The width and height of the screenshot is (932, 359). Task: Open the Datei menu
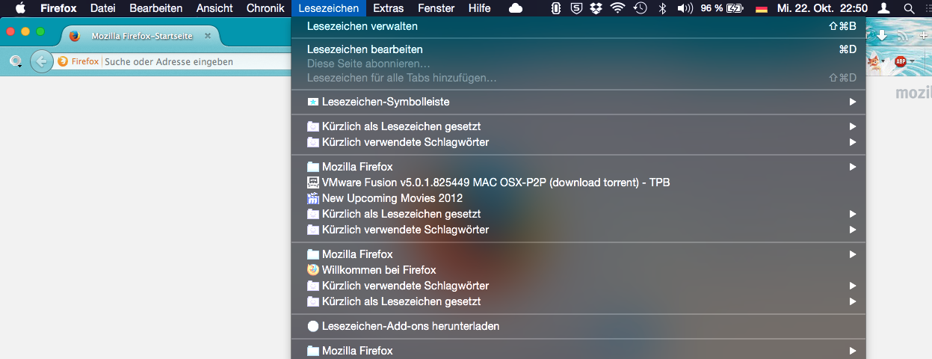[x=103, y=8]
